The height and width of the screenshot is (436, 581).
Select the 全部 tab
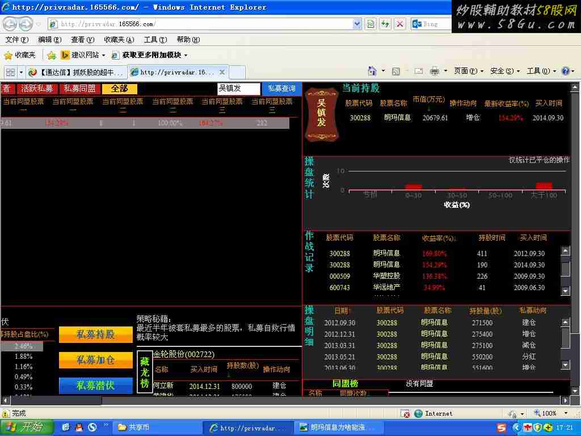point(119,89)
